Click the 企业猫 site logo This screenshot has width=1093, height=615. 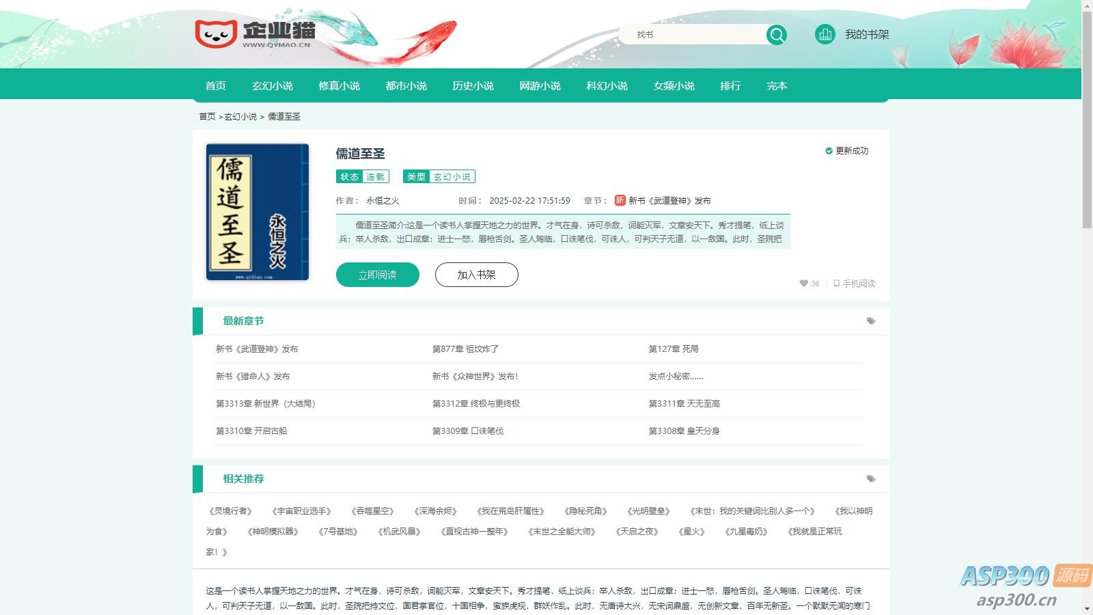tap(255, 33)
